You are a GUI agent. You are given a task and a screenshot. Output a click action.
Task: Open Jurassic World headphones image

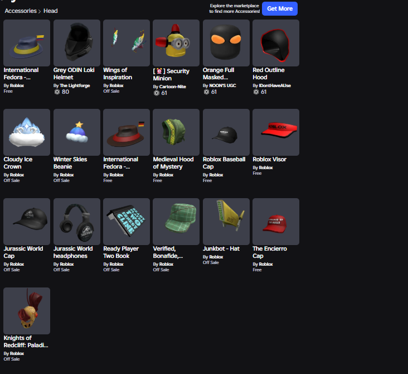point(77,222)
